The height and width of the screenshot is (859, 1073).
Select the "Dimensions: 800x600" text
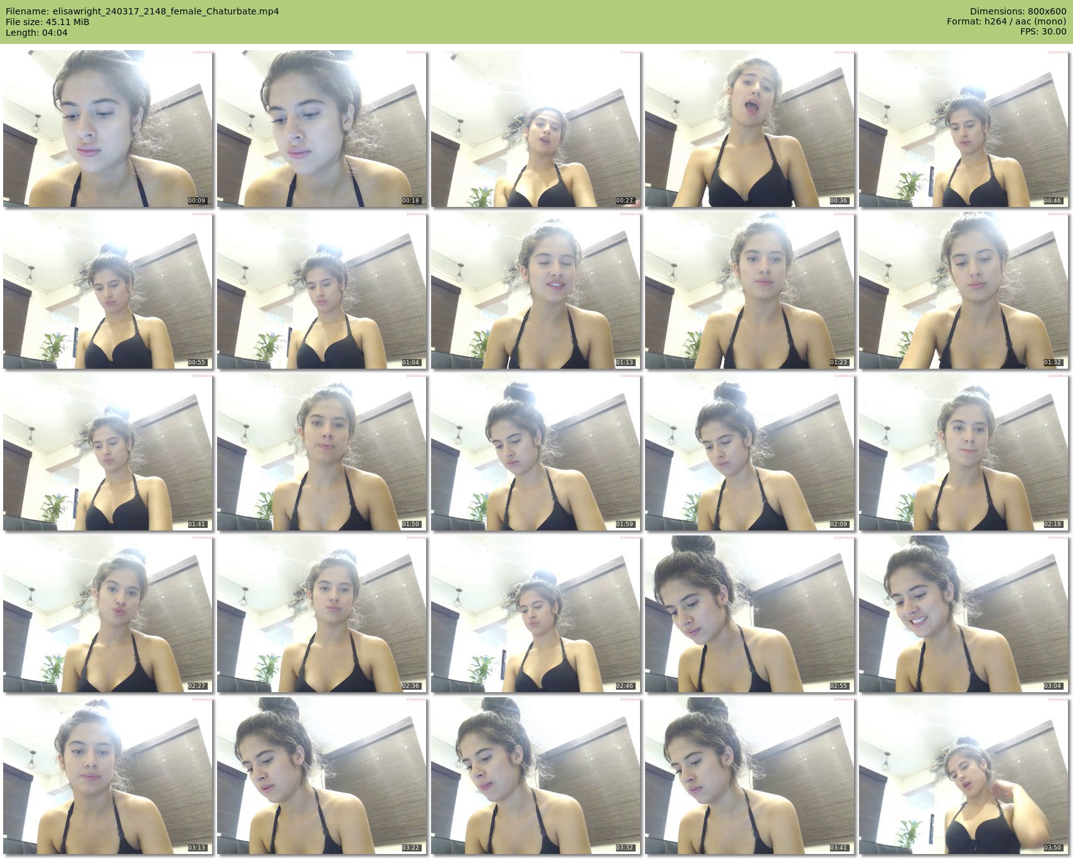tap(1018, 11)
